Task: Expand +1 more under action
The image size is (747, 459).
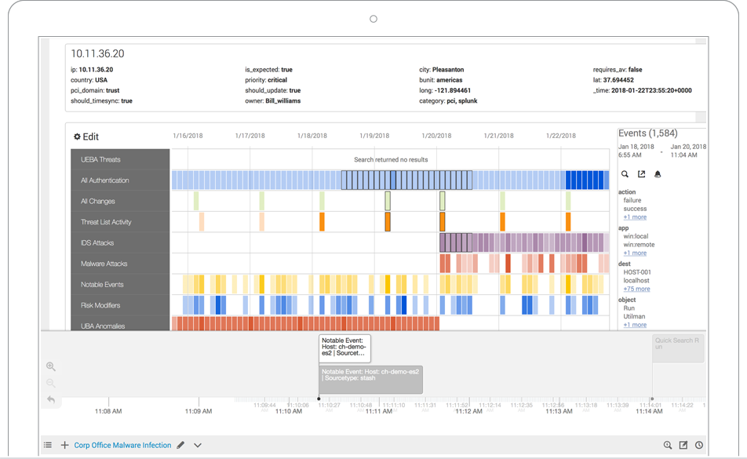Action: tap(635, 217)
